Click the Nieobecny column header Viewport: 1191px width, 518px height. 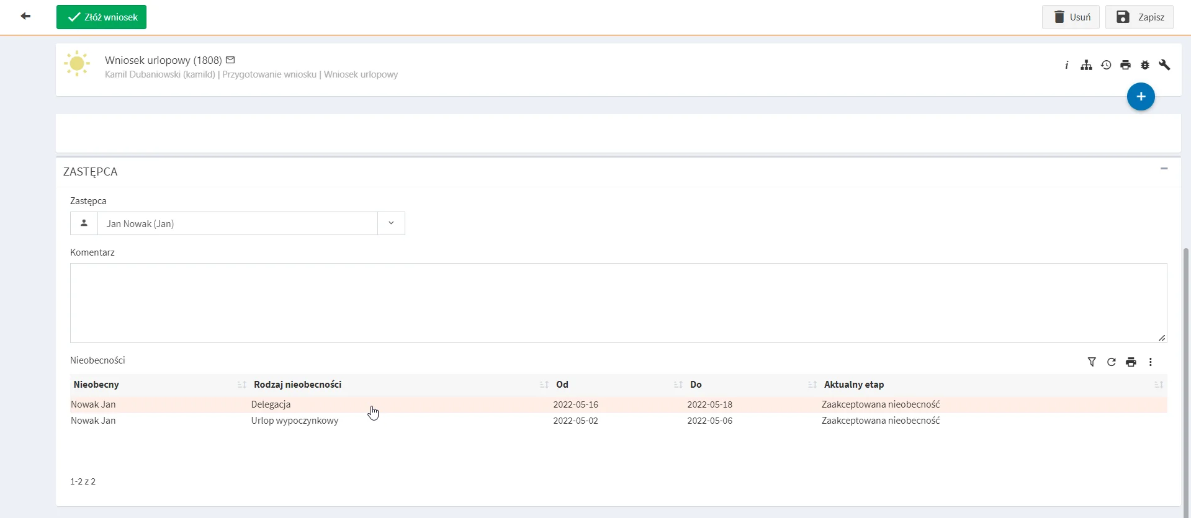click(x=96, y=385)
